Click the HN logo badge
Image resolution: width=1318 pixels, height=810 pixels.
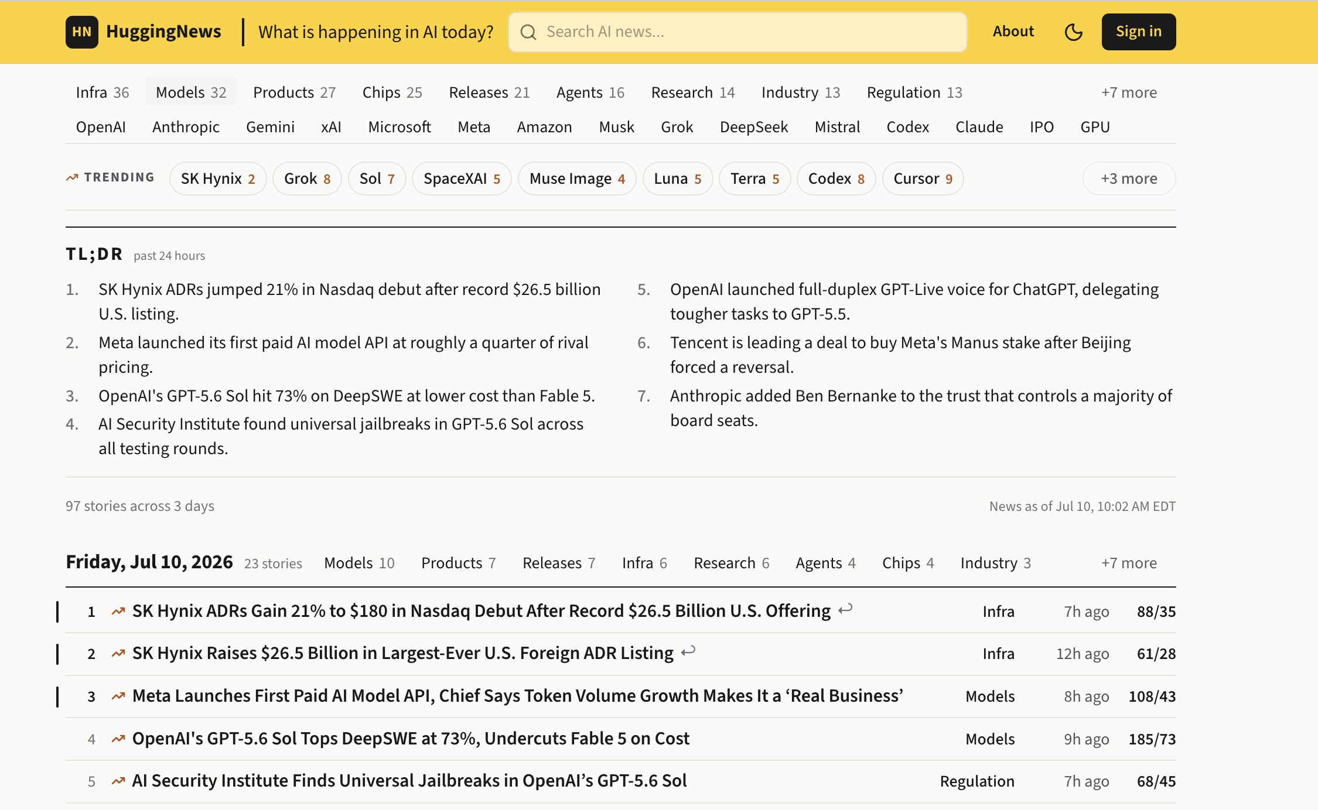tap(81, 32)
